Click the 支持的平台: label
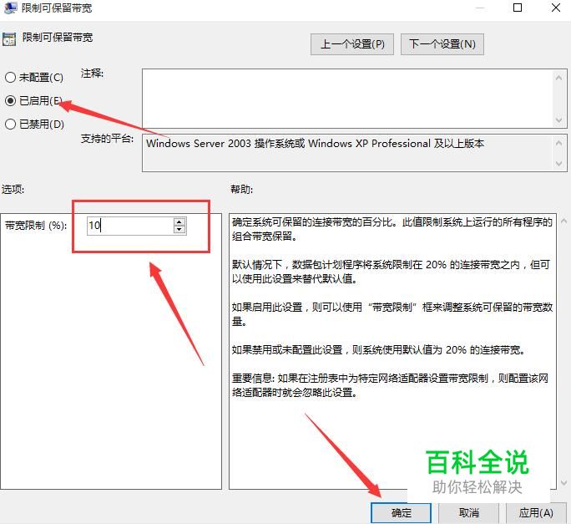Viewport: 571px width, 524px height. [107, 139]
